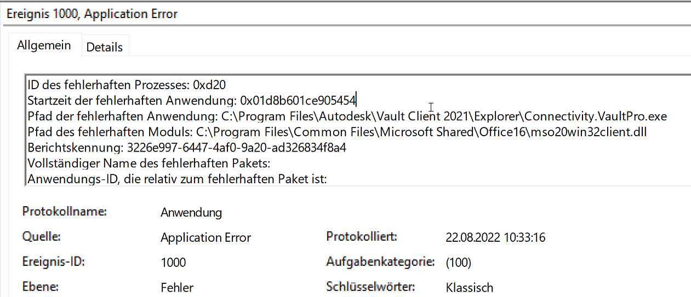
Task: Click the 'Anwendungs-ID' line in description
Action: (x=177, y=178)
